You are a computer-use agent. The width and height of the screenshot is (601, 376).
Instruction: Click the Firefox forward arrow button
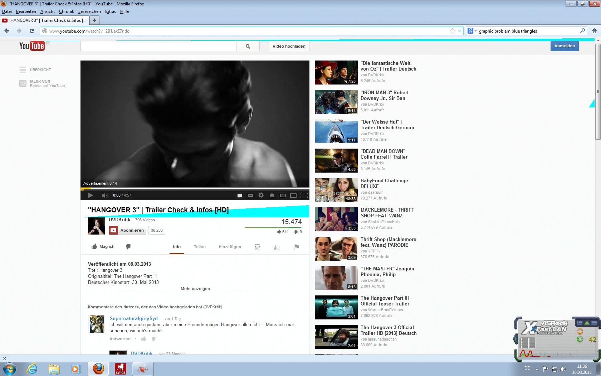[19, 31]
